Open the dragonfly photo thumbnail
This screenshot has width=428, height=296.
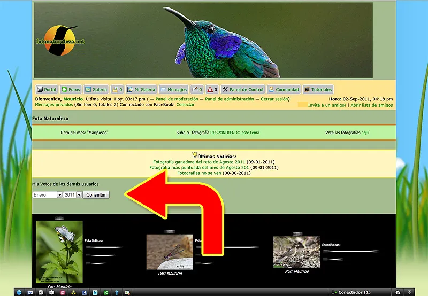(170, 252)
